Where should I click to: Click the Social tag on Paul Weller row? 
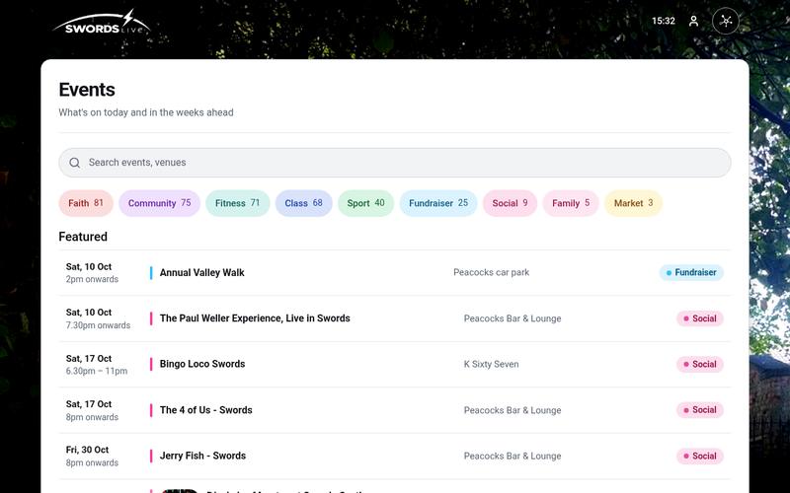click(700, 318)
